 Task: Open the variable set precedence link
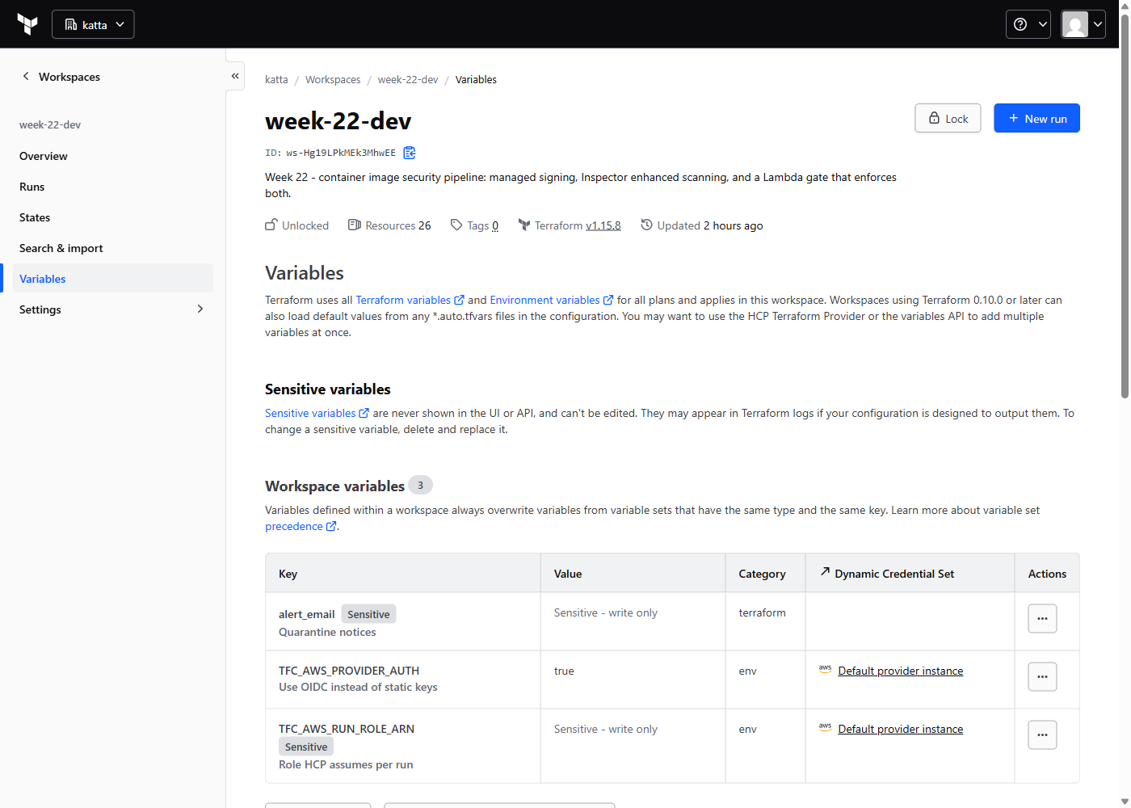[x=301, y=526]
